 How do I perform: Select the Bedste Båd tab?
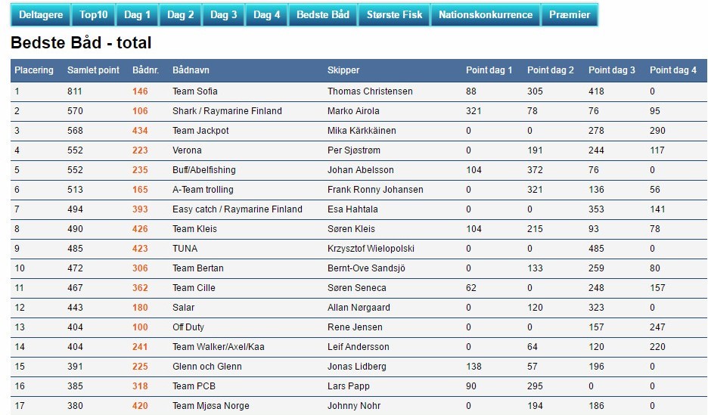(322, 15)
